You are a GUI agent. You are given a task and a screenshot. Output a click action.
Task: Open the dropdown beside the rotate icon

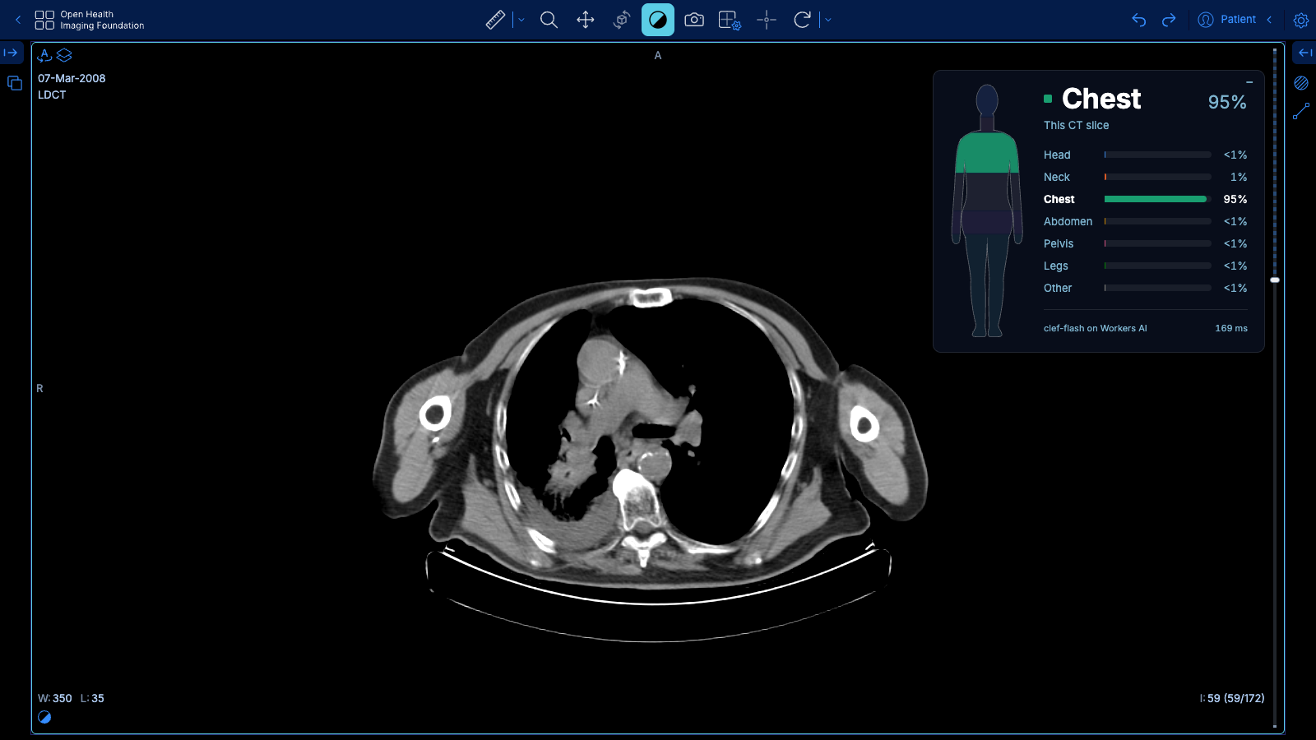click(x=827, y=20)
